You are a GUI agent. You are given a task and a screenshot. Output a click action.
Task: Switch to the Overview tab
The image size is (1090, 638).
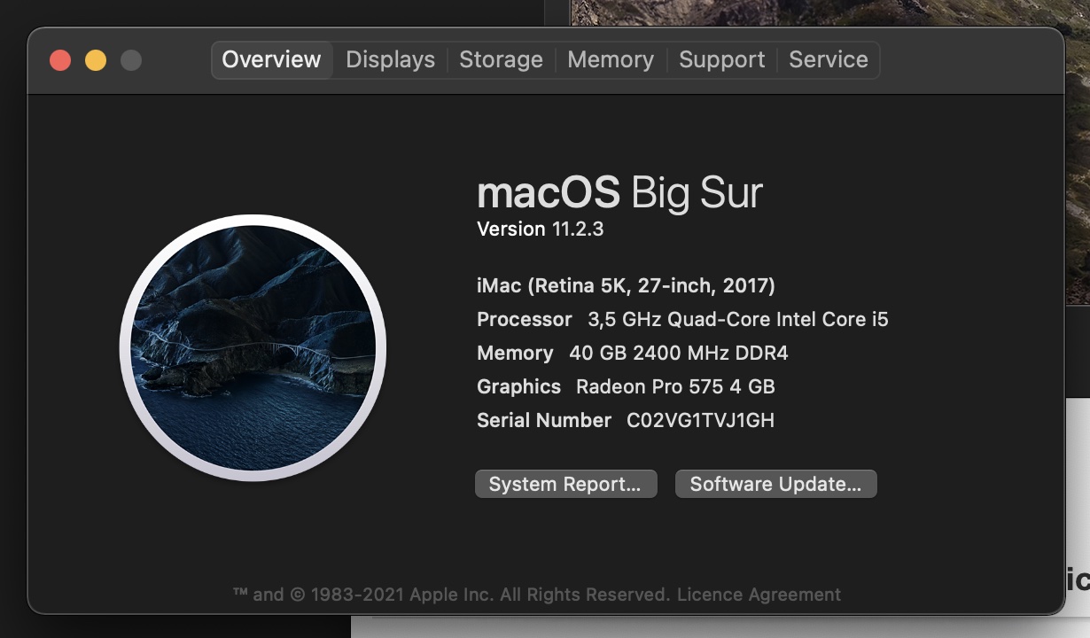(x=271, y=60)
